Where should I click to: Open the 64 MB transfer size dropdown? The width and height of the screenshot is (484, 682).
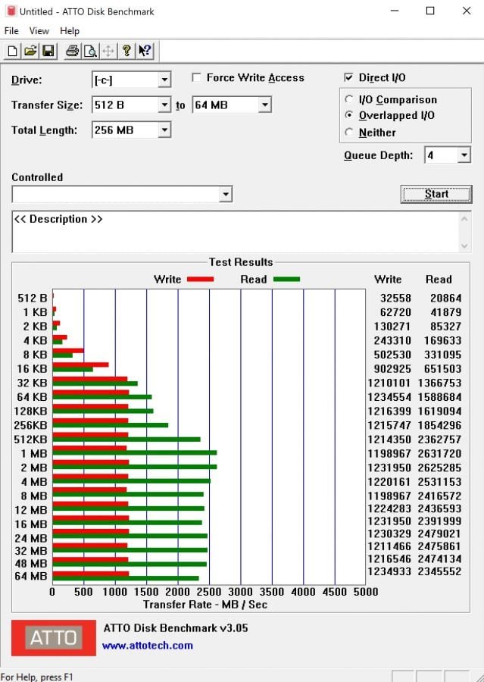click(x=264, y=105)
